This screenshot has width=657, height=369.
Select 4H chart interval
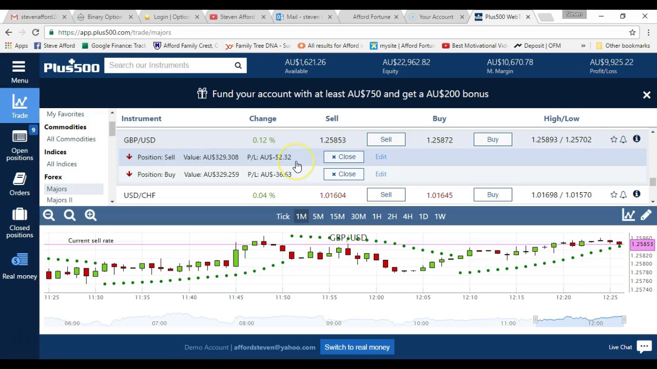point(408,216)
